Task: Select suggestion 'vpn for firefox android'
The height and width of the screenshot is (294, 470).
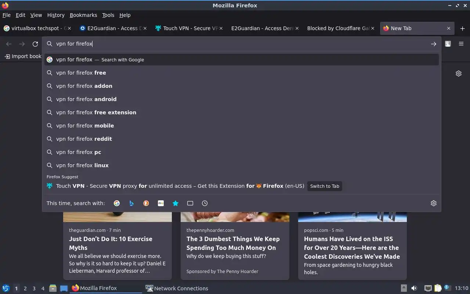Action: (x=242, y=99)
